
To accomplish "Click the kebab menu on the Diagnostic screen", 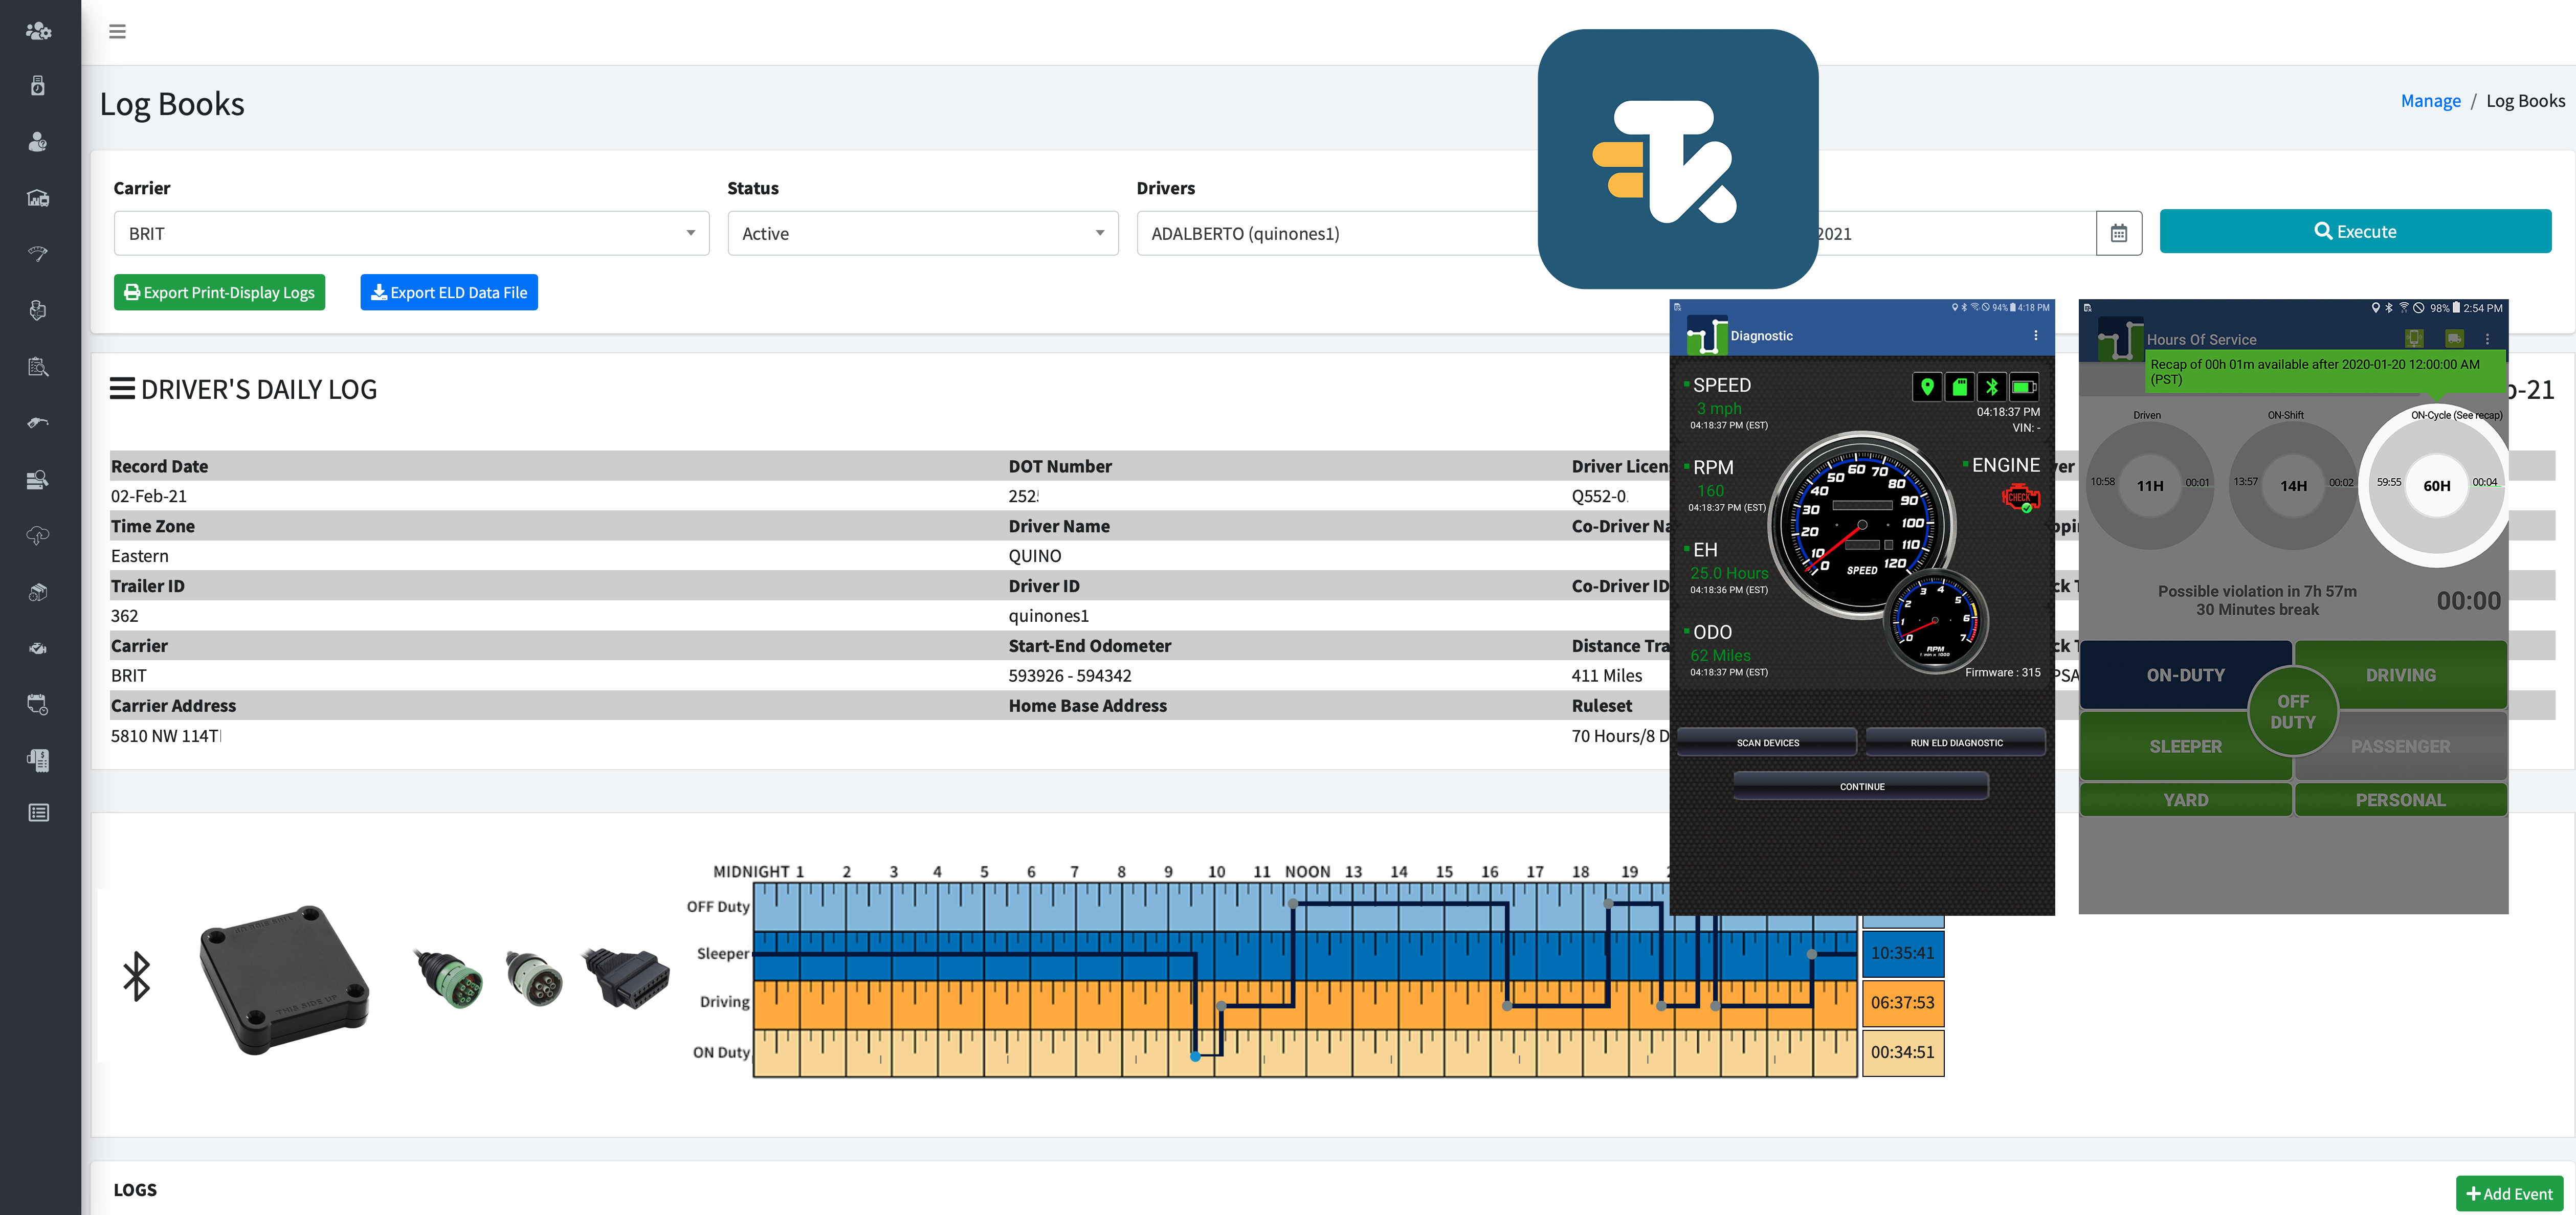I will (x=2035, y=335).
